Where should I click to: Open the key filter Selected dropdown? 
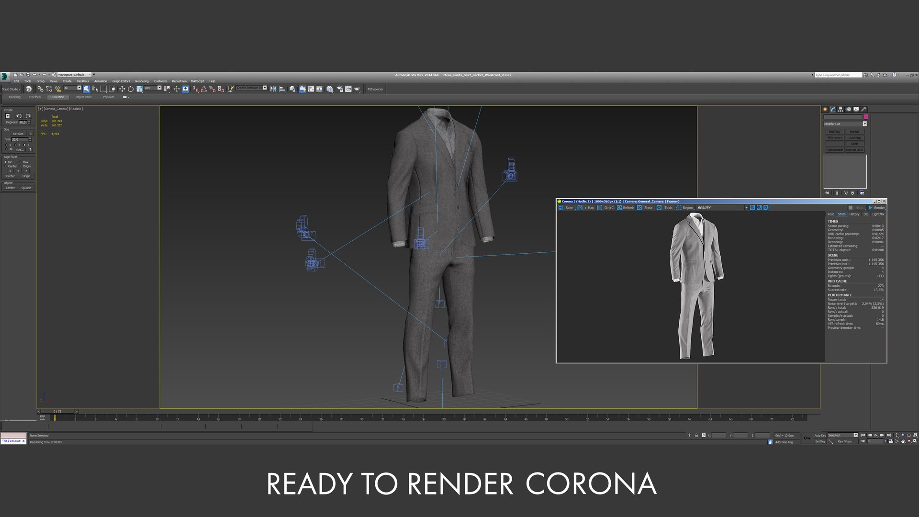pyautogui.click(x=842, y=435)
